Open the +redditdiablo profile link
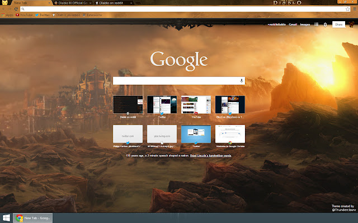 [x=276, y=25]
